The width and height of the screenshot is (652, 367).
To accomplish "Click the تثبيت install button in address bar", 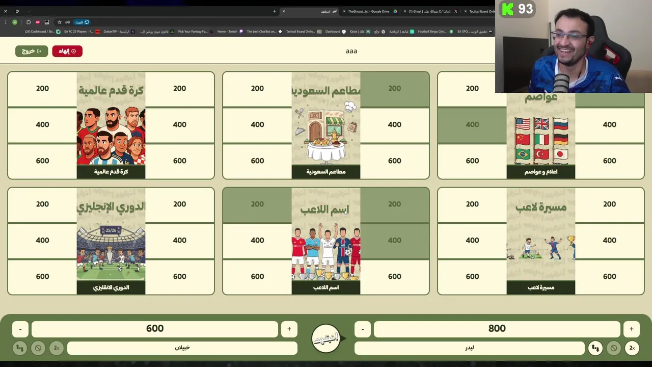I will 82,22.
